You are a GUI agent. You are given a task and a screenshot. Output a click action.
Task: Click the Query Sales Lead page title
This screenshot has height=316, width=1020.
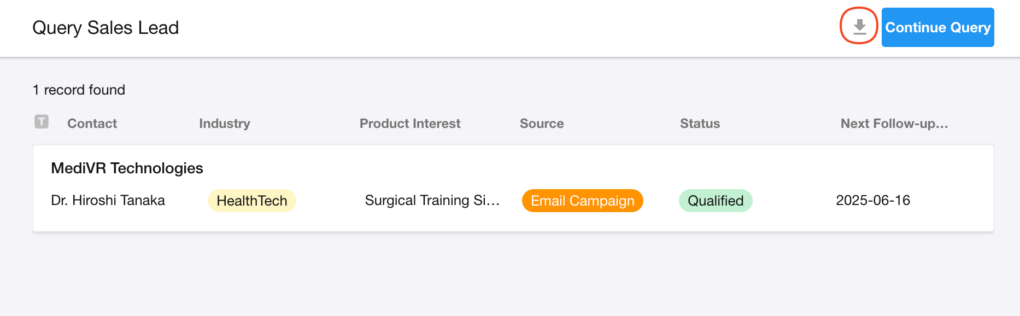tap(105, 28)
